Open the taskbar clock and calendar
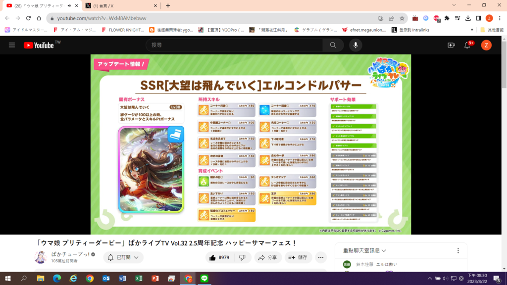The image size is (507, 285). coord(477,279)
